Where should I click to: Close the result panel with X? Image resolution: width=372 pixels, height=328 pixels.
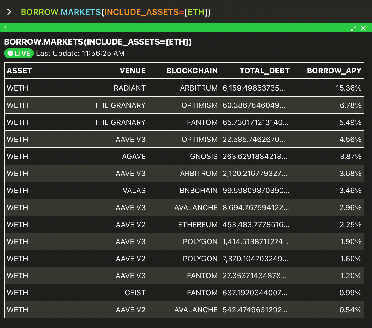point(363,28)
